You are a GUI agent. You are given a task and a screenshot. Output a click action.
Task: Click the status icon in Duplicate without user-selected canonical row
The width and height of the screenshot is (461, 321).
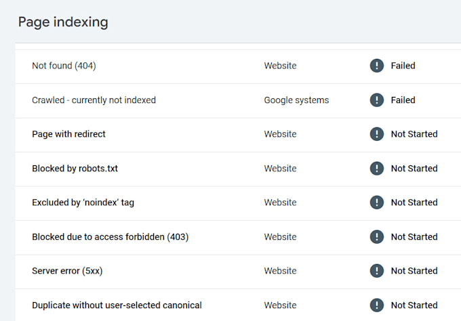pyautogui.click(x=377, y=305)
